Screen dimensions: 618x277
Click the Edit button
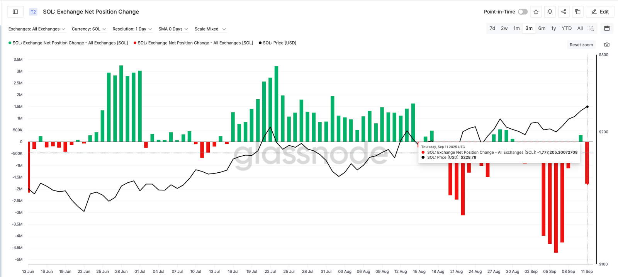pos(600,12)
